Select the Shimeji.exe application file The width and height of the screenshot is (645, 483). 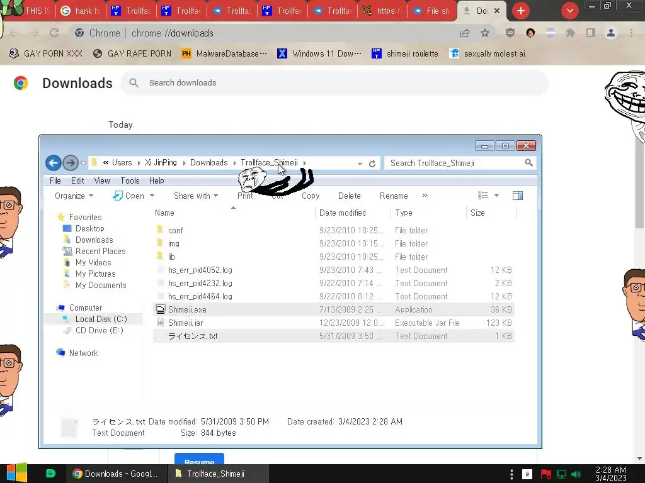coord(334,309)
